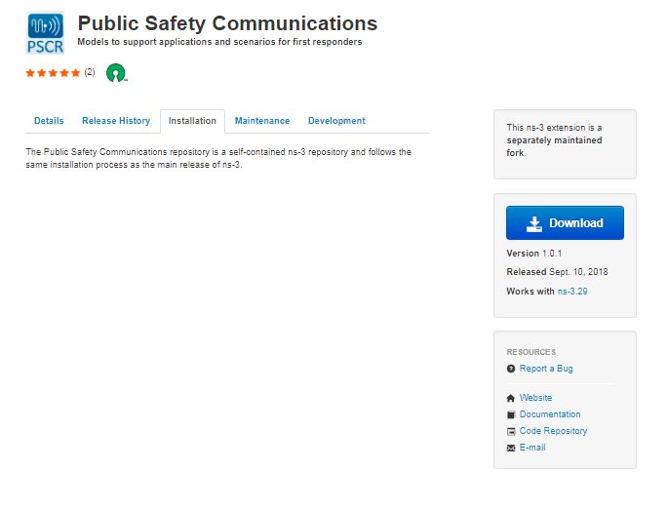Click the envelope icon next to E-mail
This screenshot has height=510, width=668.
tap(511, 448)
